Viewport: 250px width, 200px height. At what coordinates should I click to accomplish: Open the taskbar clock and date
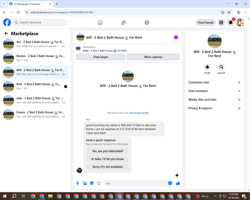[x=233, y=196]
